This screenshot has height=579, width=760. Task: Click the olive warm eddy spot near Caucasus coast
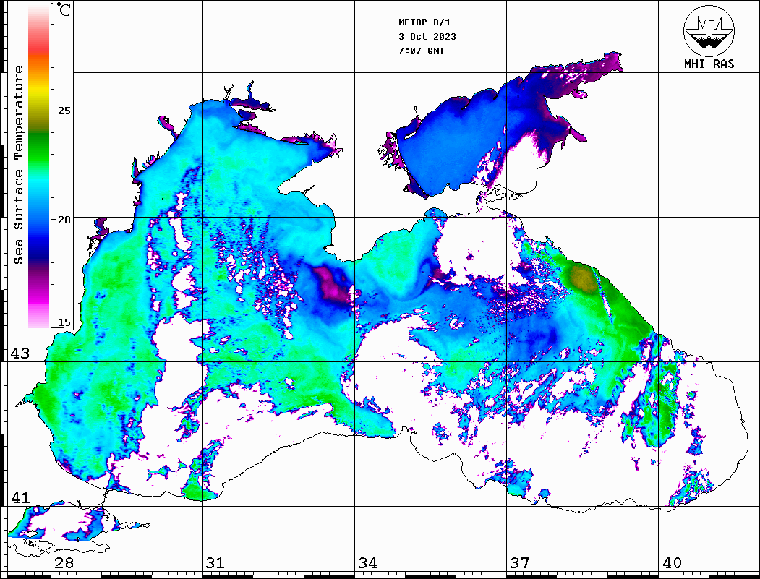(582, 278)
